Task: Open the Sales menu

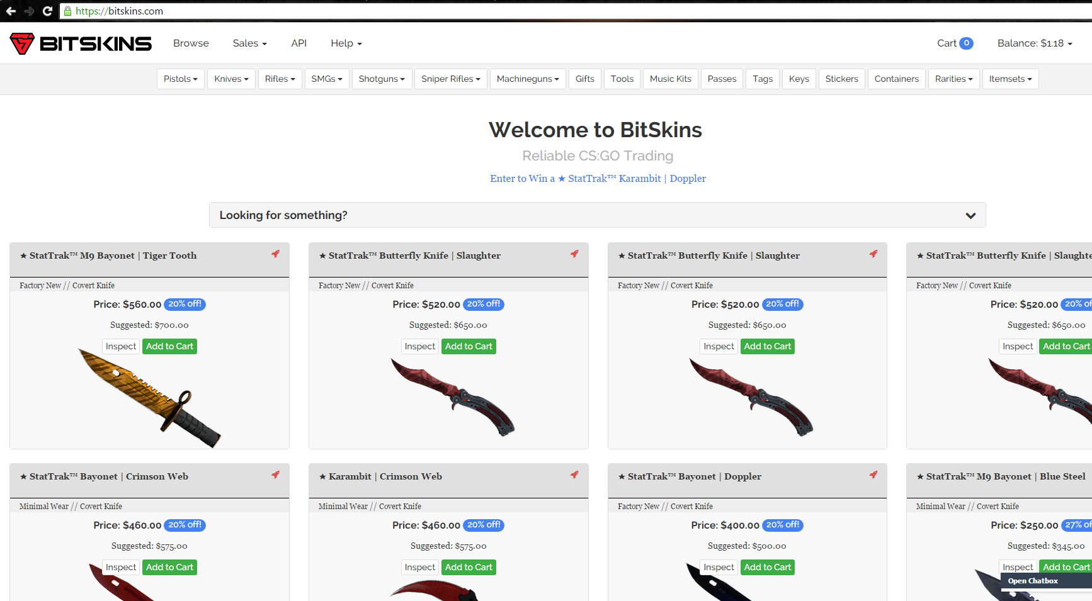Action: point(250,43)
